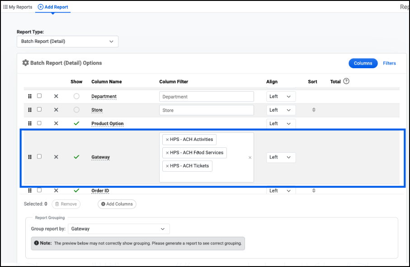Click the green show checkmark for Product Option
Viewport: 410px width, 267px height.
coord(76,123)
